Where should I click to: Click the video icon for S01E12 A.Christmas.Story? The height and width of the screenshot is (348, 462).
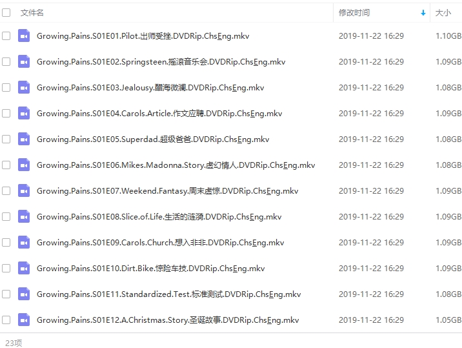click(x=24, y=320)
